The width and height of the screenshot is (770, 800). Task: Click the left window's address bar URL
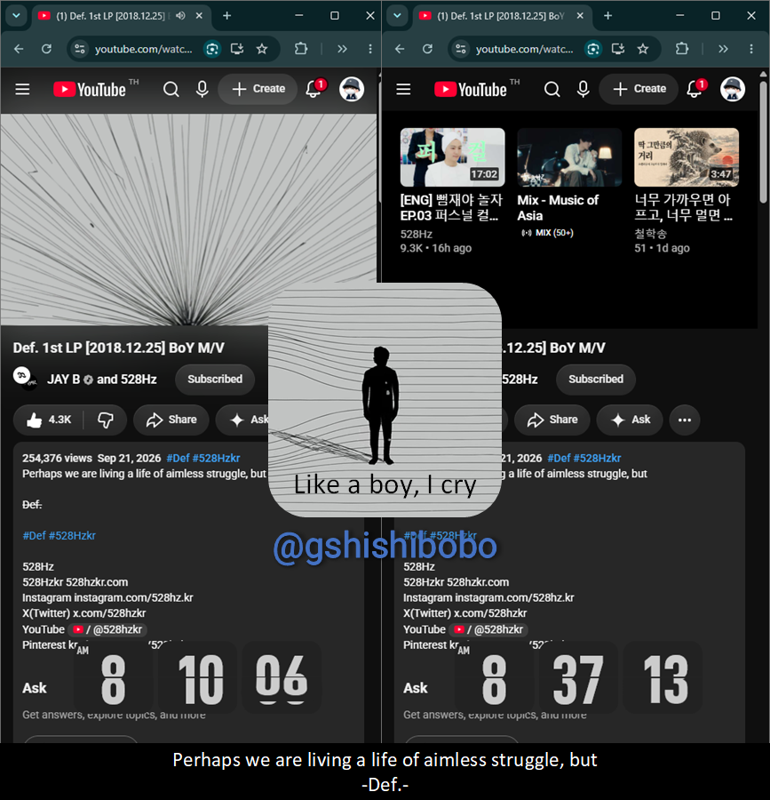(x=144, y=49)
